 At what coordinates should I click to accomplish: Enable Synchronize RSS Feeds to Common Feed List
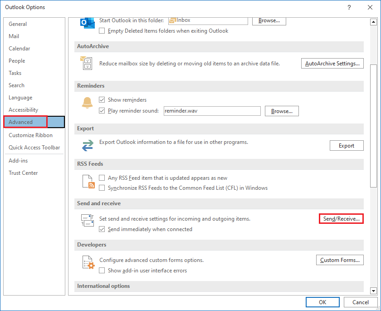(102, 188)
